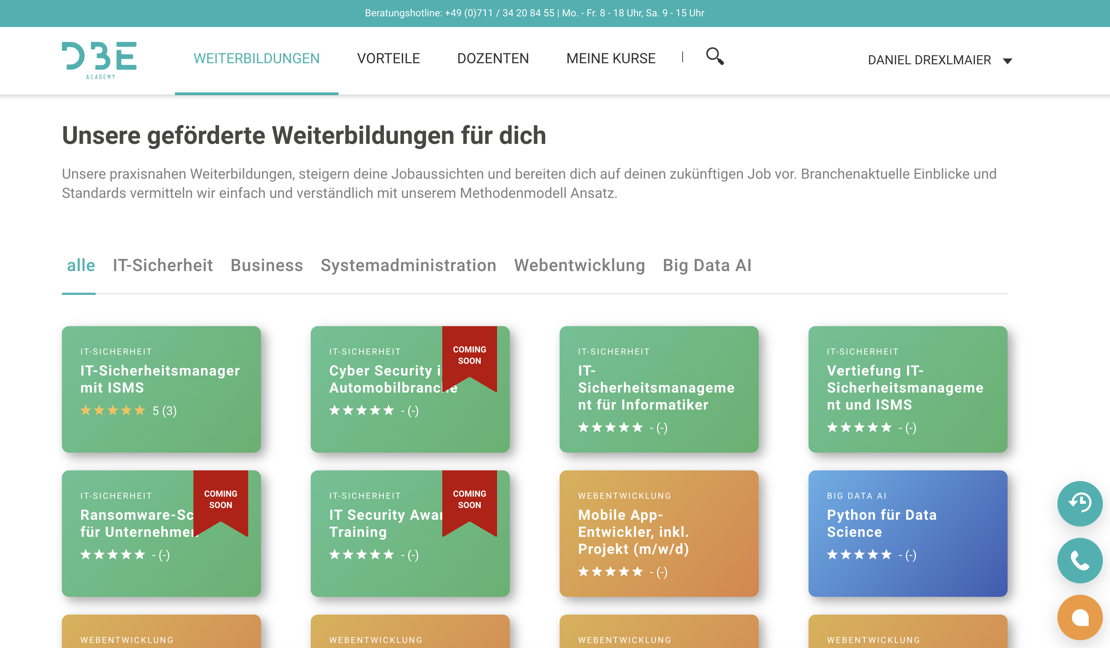The image size is (1110, 648).
Task: Click the search magnifier icon
Action: coord(714,56)
